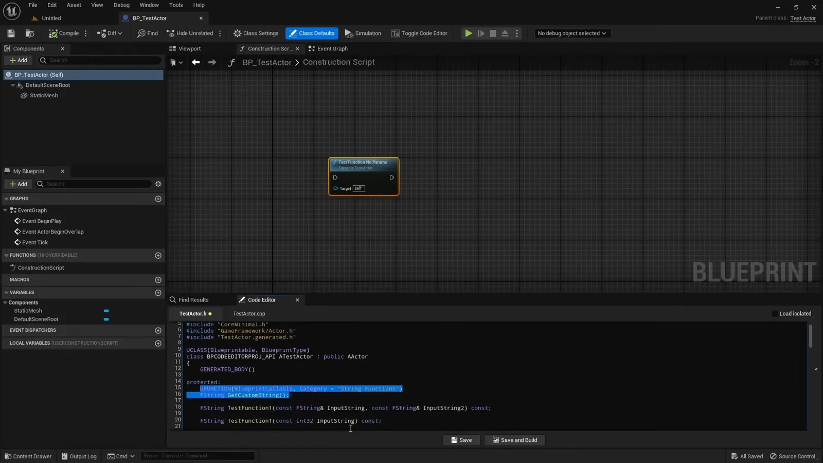The height and width of the screenshot is (463, 823).
Task: Switch to Find Results tab
Action: pos(189,300)
